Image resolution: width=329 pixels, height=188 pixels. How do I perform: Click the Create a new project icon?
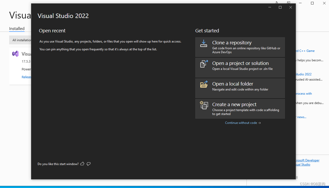click(204, 105)
